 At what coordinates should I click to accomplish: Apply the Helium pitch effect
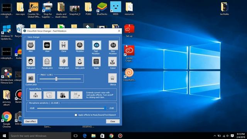tap(63, 62)
